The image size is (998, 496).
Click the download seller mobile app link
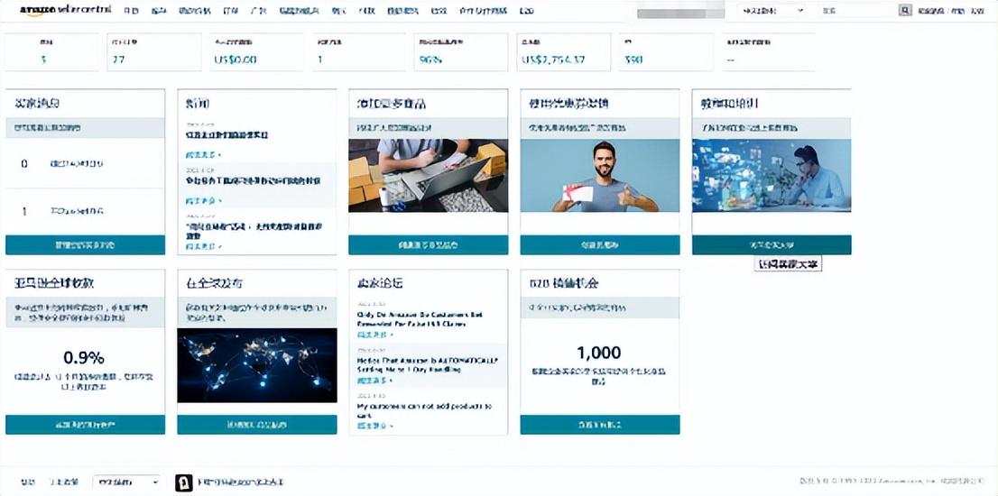tap(241, 482)
